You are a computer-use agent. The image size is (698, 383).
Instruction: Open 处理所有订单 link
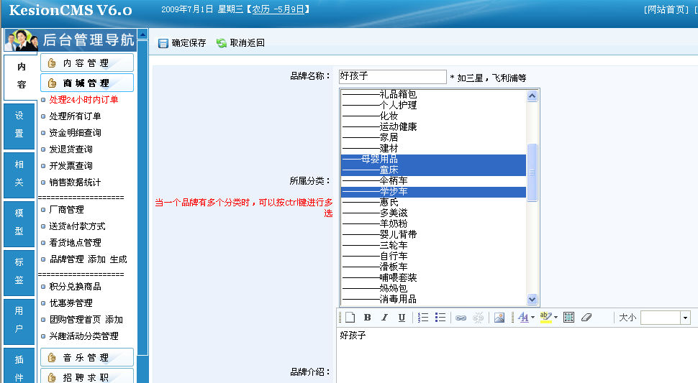coord(76,116)
